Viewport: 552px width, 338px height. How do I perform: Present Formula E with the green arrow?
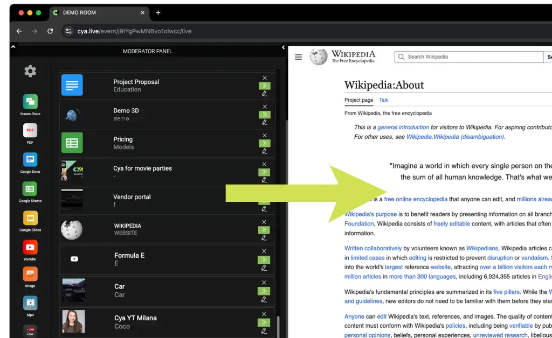[x=264, y=259]
